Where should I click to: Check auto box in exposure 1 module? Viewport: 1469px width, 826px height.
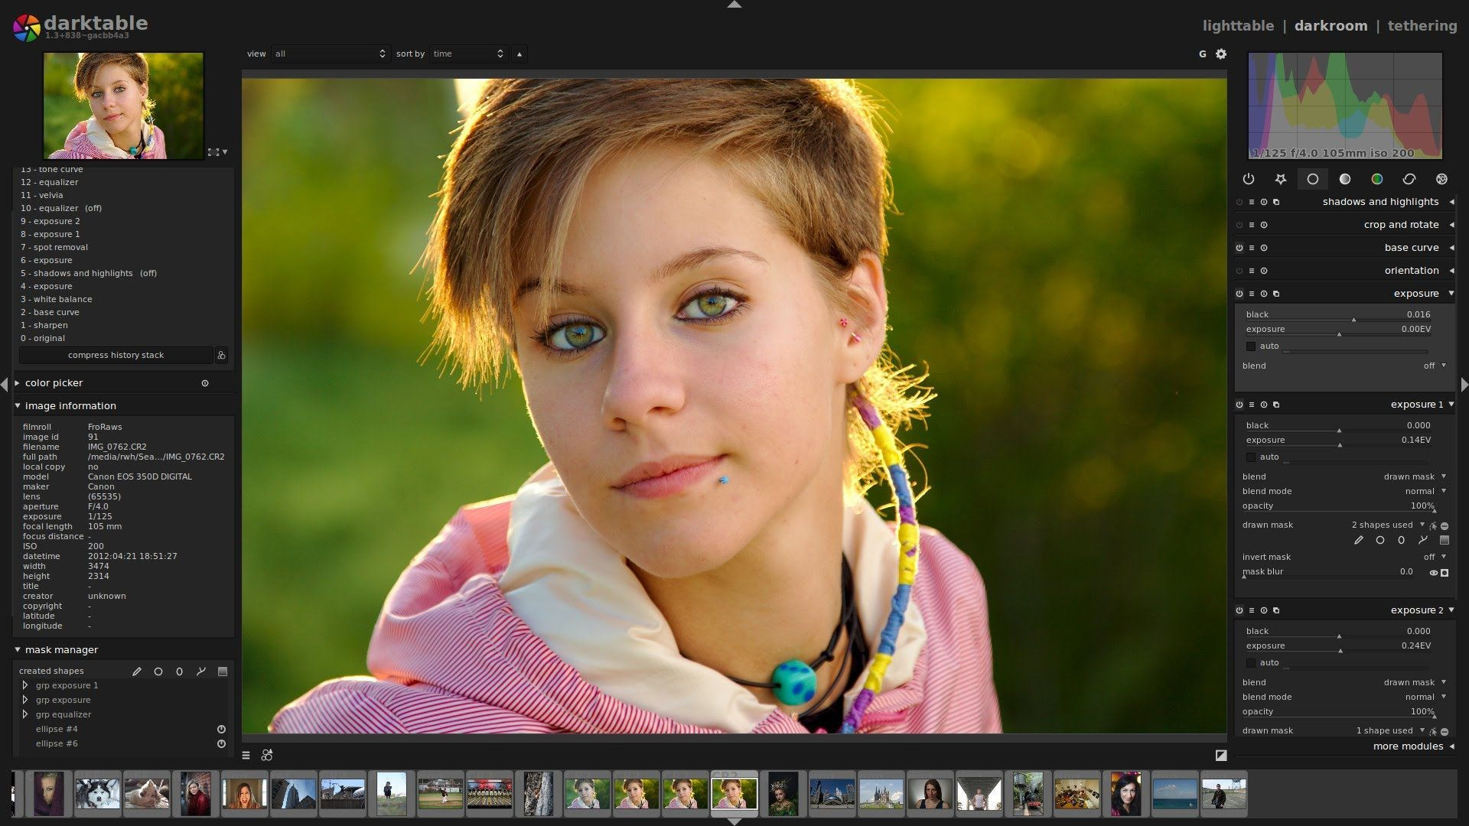point(1251,457)
